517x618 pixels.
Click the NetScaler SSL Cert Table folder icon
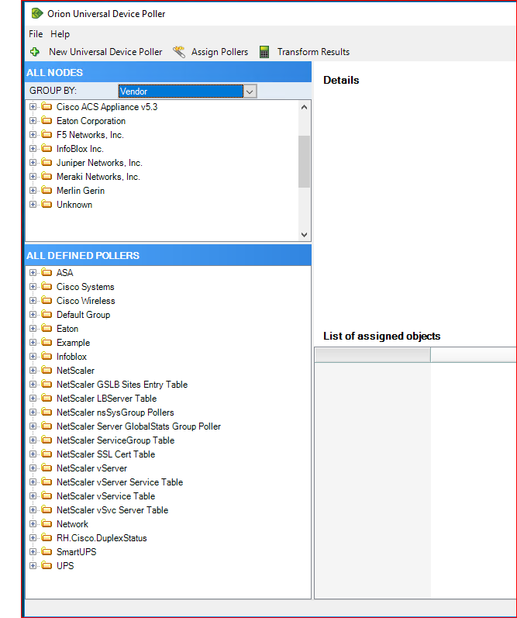(x=47, y=454)
